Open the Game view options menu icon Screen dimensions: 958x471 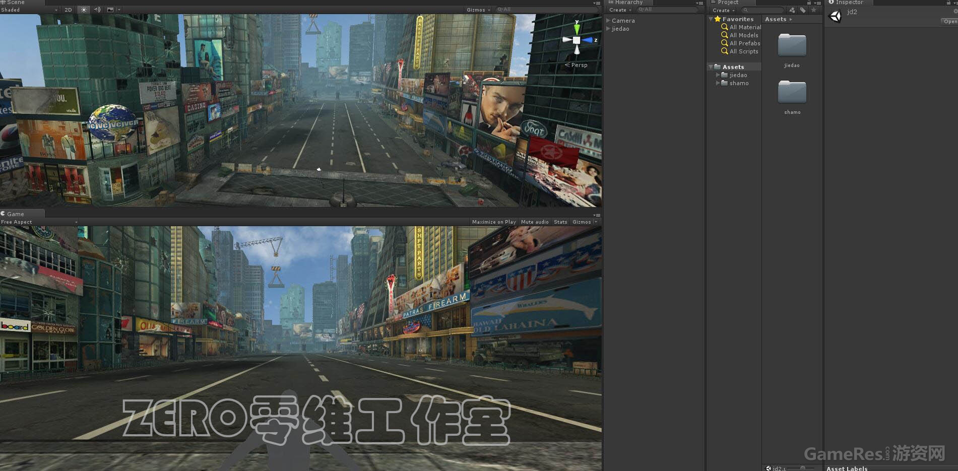[597, 215]
